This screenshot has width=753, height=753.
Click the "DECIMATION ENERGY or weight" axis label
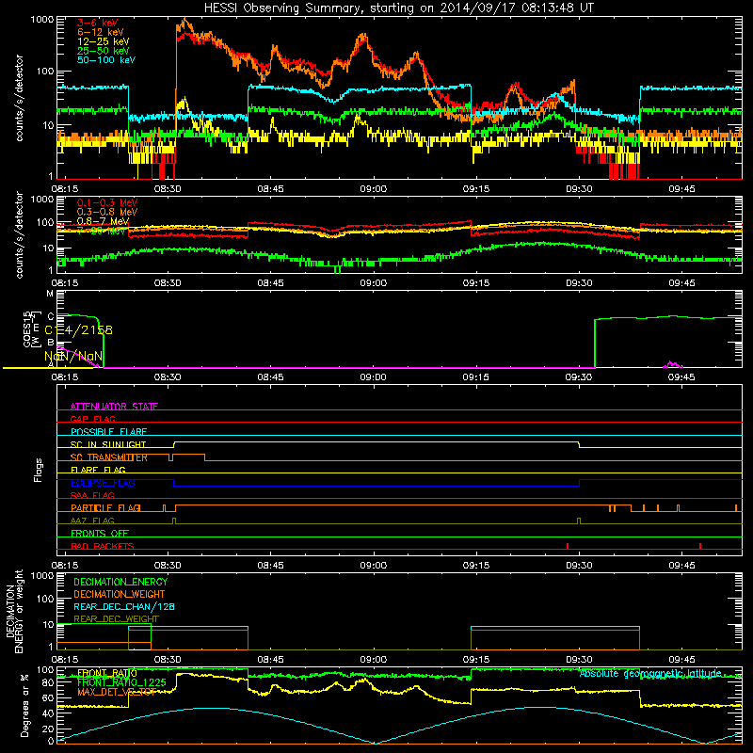coord(14,611)
